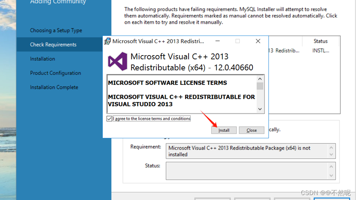Click the Status column header

coord(321,41)
